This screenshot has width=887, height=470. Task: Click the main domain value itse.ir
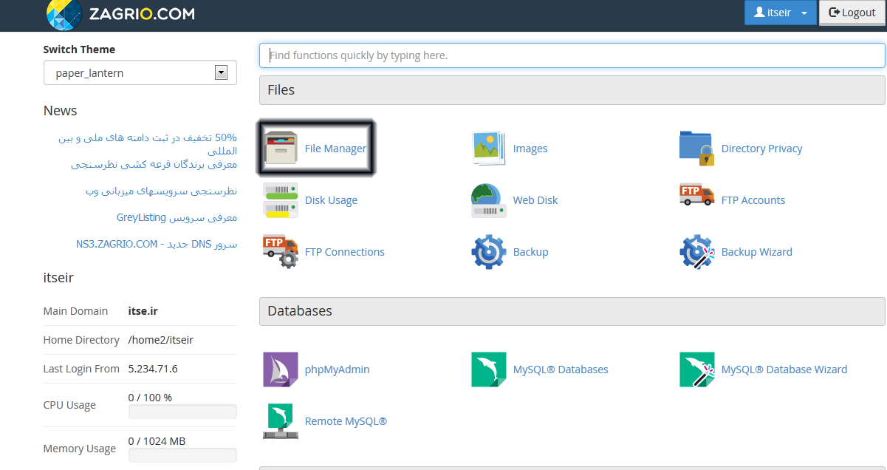pos(143,311)
